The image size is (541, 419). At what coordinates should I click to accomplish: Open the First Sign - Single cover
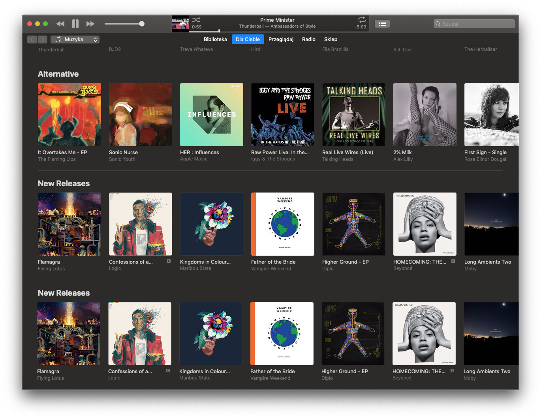click(x=492, y=115)
